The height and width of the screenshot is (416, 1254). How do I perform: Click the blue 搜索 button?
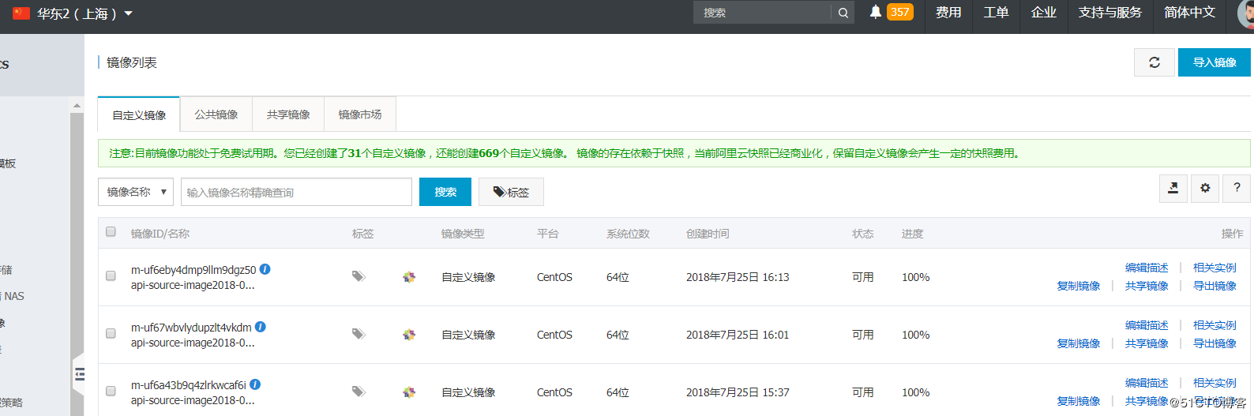click(445, 192)
